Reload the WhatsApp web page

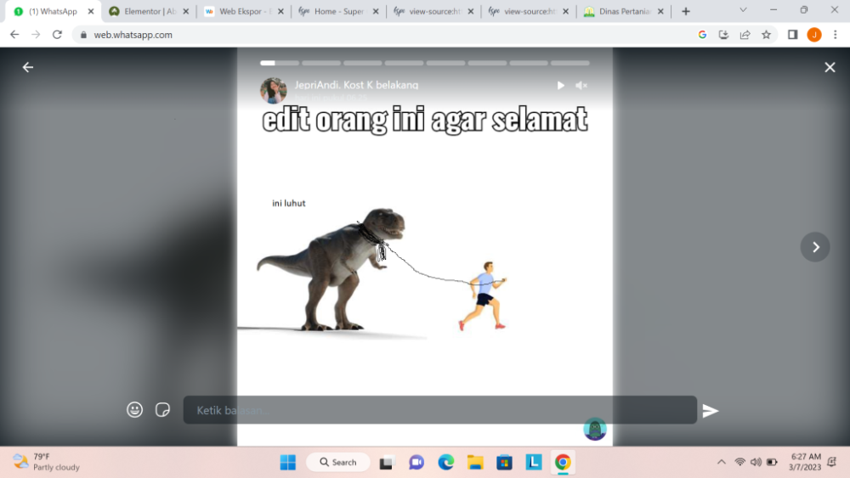[x=57, y=35]
